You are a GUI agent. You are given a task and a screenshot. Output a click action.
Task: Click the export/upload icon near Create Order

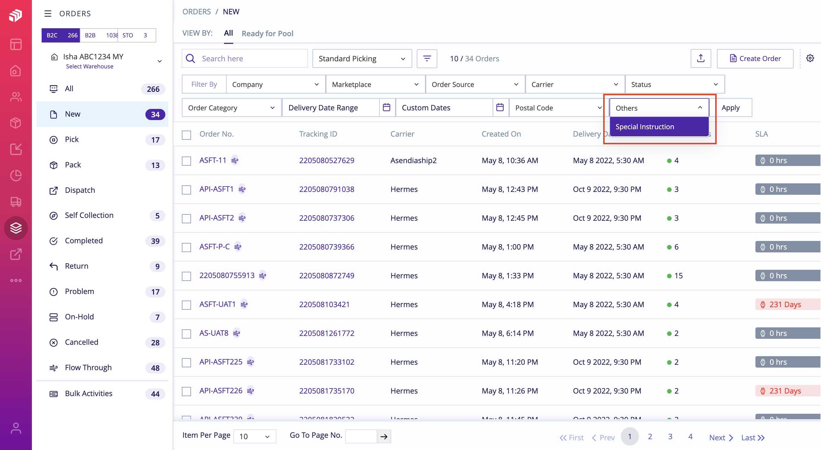(x=700, y=58)
